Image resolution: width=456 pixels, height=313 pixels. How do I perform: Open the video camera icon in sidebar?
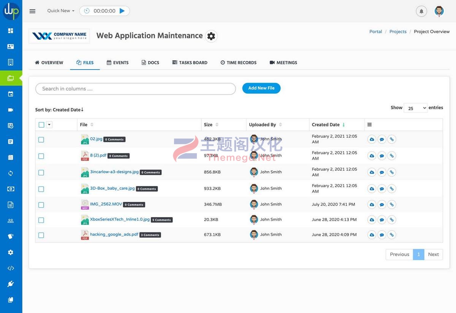(11, 110)
